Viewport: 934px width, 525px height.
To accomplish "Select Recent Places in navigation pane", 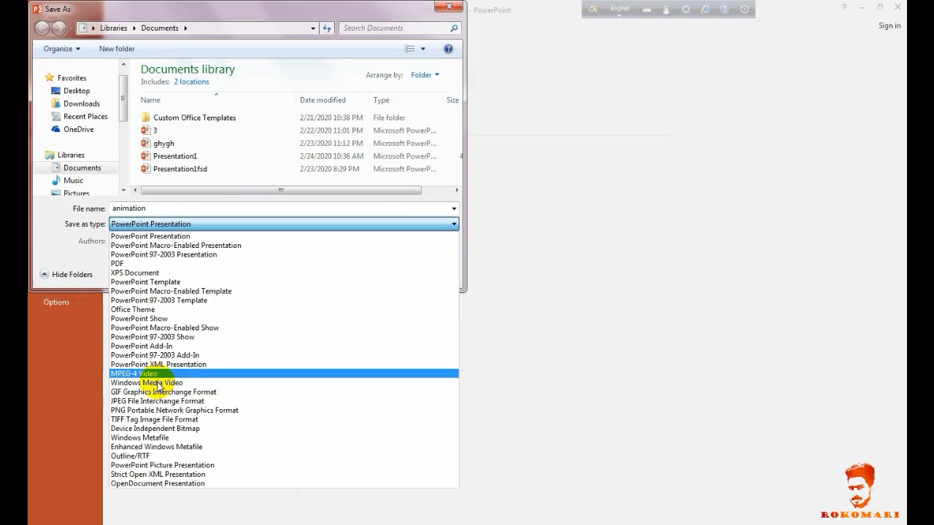I will 85,117.
